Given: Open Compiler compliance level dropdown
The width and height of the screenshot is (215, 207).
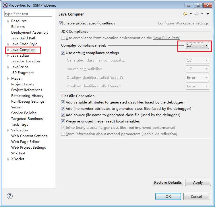Looking at the screenshot, I should tap(197, 45).
